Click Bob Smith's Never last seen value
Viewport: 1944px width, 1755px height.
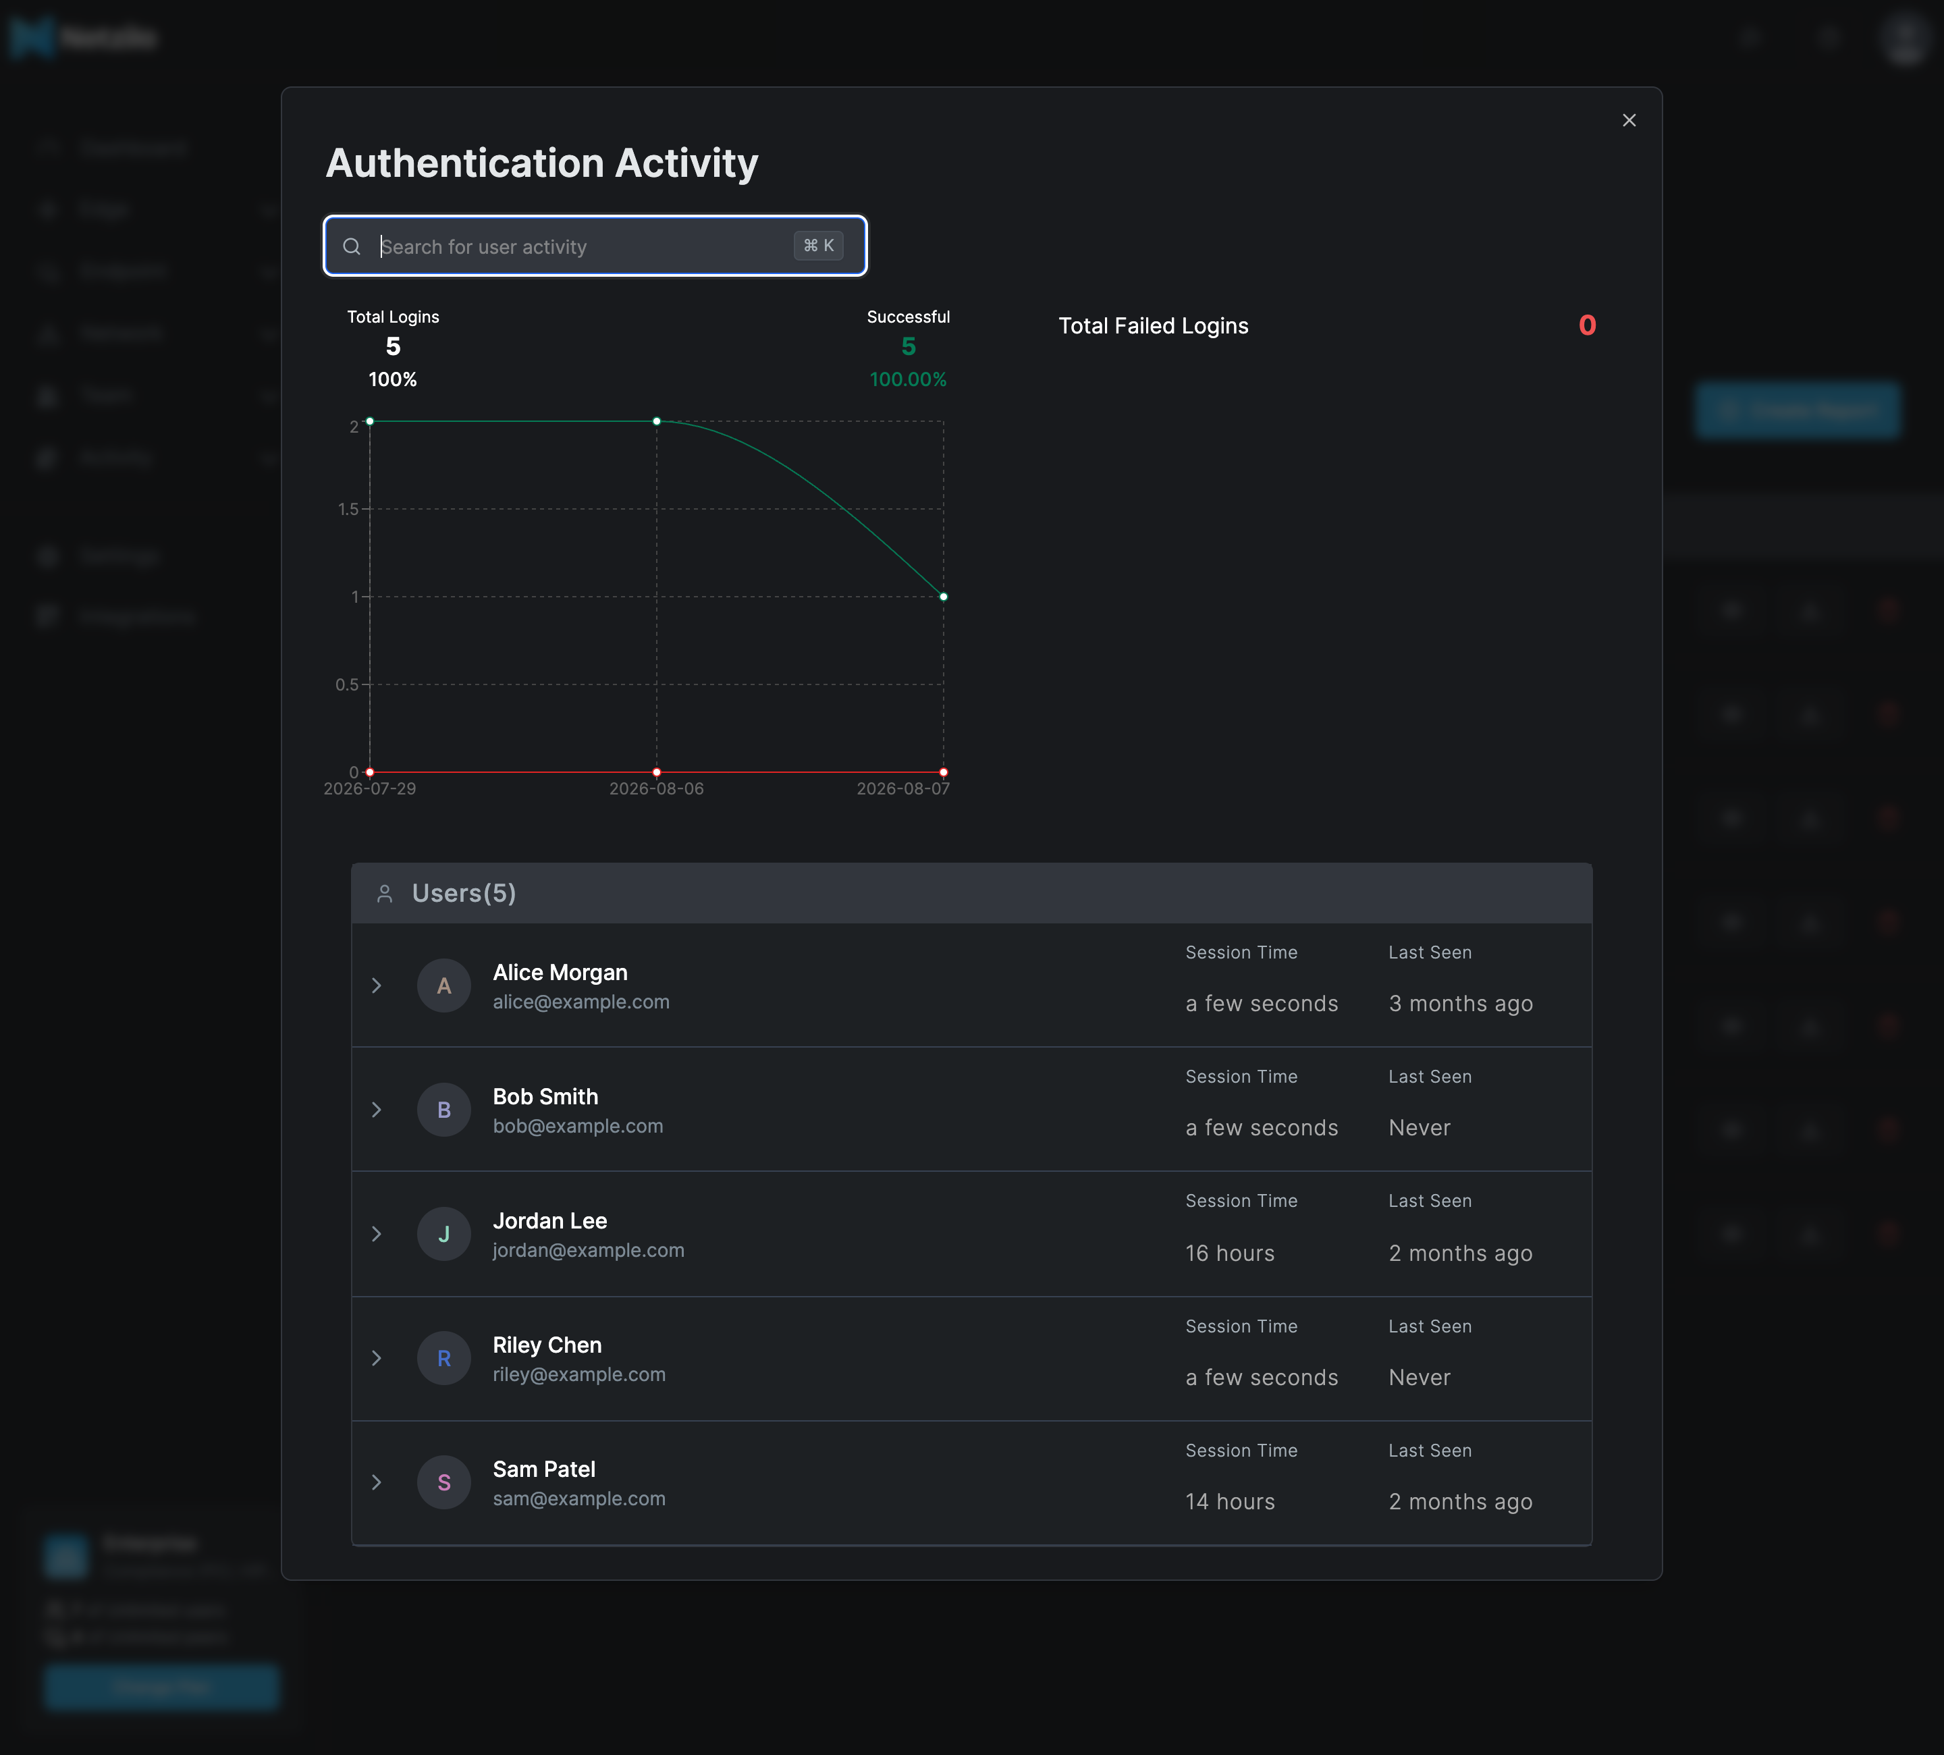coord(1420,1128)
